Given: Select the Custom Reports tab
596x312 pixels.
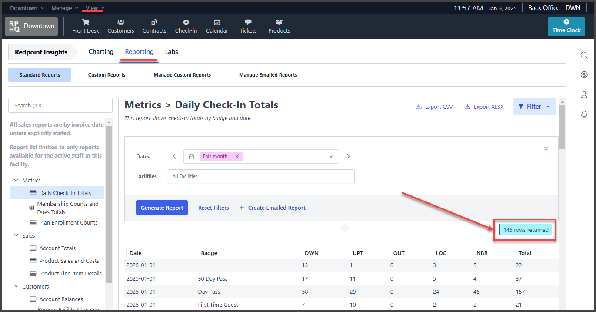Looking at the screenshot, I should (107, 75).
